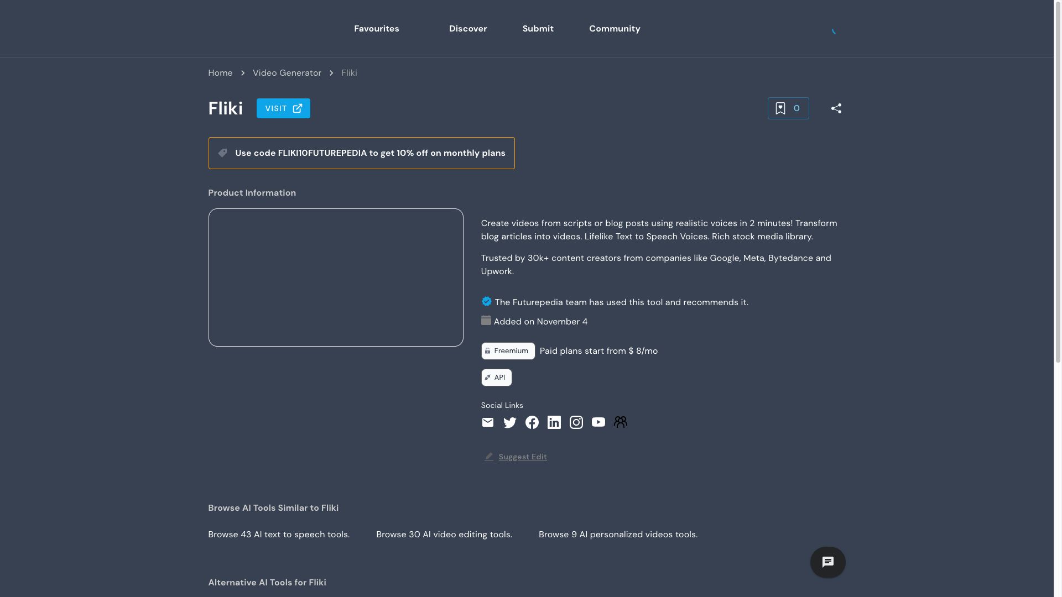This screenshot has height=597, width=1062.
Task: Go to Home breadcrumb
Action: click(220, 73)
